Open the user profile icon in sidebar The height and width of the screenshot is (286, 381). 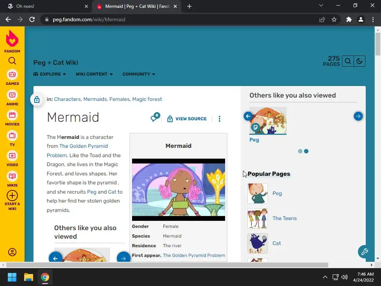[12, 252]
